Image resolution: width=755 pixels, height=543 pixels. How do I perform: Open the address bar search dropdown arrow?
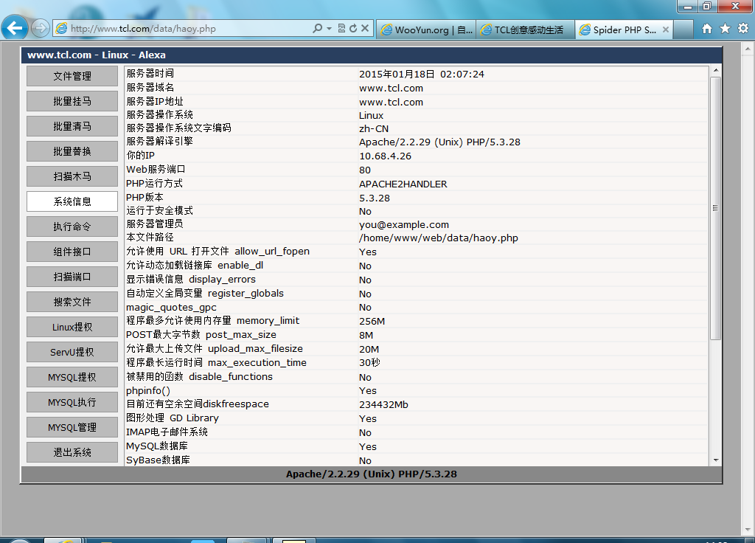(x=330, y=29)
